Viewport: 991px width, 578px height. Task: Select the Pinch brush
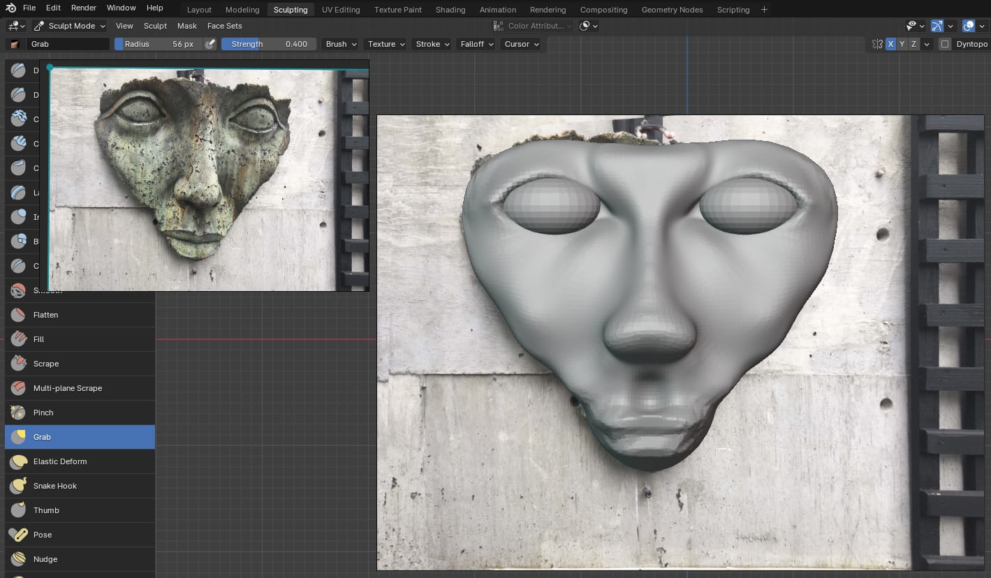click(43, 413)
